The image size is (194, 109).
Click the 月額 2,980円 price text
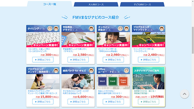[x=117, y=55]
